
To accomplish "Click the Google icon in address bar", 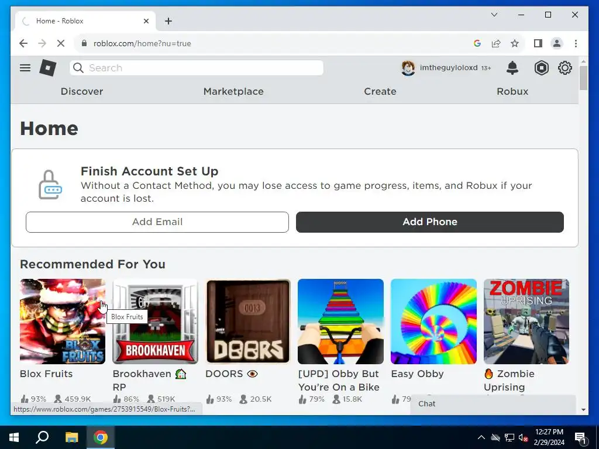I will (477, 43).
